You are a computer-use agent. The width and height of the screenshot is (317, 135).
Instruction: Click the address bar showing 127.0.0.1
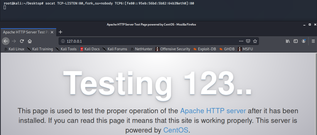159,41
